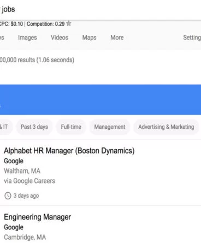Click inside the search box with jobs
This screenshot has height=243, width=201.
coord(100,9)
